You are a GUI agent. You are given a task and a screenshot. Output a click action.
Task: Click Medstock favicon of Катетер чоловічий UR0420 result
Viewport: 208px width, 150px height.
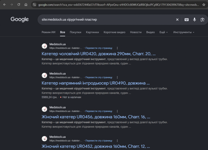pyautogui.click(x=44, y=46)
